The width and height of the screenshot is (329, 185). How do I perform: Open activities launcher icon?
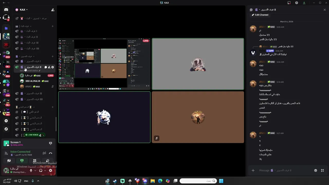pos(35,161)
